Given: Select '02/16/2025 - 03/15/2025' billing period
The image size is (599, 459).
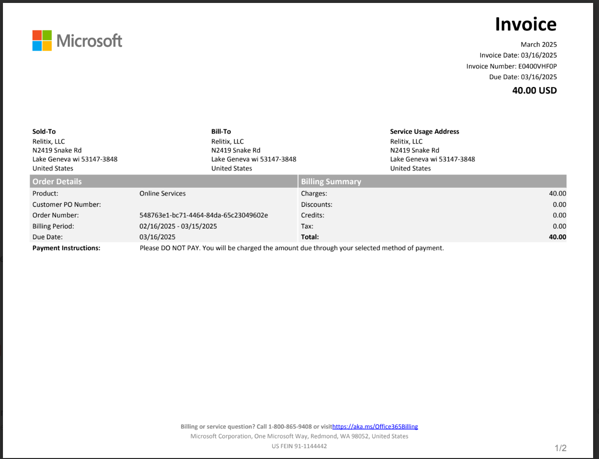Looking at the screenshot, I should [178, 226].
